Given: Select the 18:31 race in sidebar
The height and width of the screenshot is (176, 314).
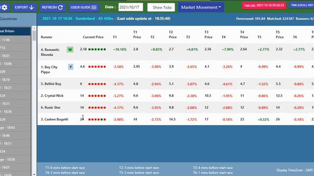Looking at the screenshot, I should point(15,104).
